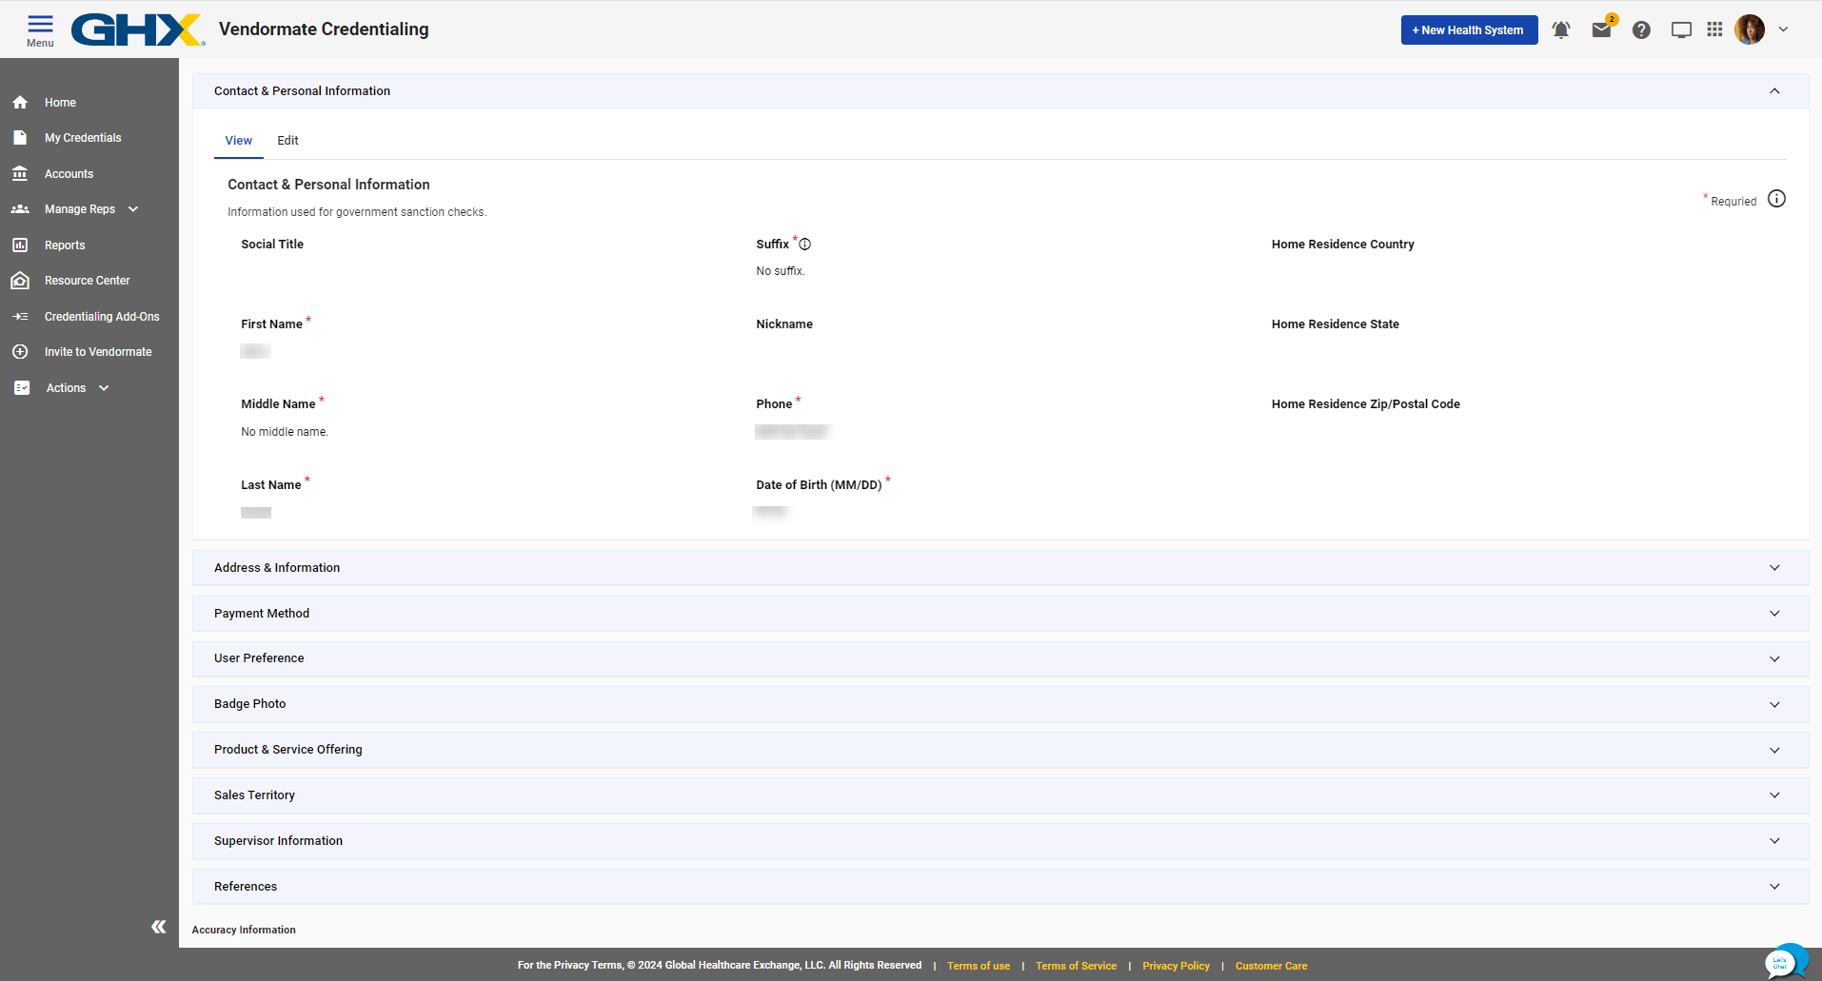Viewport: 1822px width, 981px height.
Task: Open the Reports menu label
Action: pos(65,245)
